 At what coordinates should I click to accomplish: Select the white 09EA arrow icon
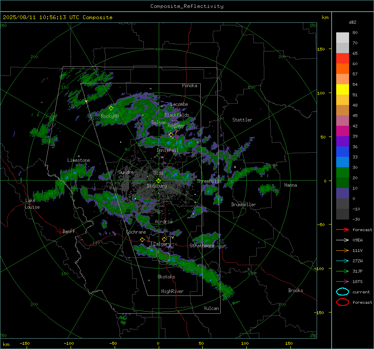pos(342,240)
